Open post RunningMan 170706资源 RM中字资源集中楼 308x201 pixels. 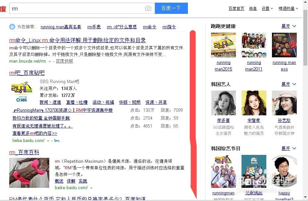click(x=63, y=110)
